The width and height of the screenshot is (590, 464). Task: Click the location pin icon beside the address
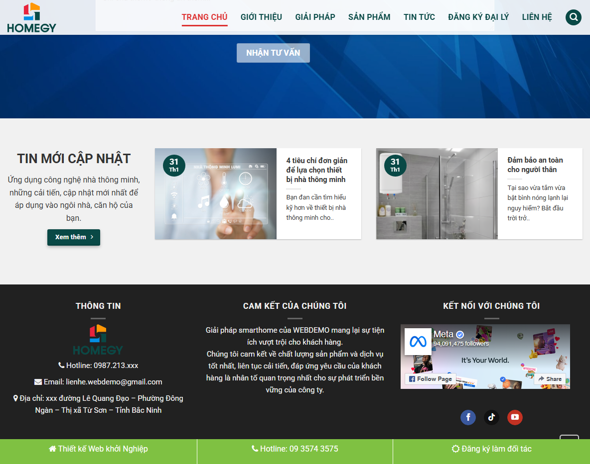pos(15,398)
